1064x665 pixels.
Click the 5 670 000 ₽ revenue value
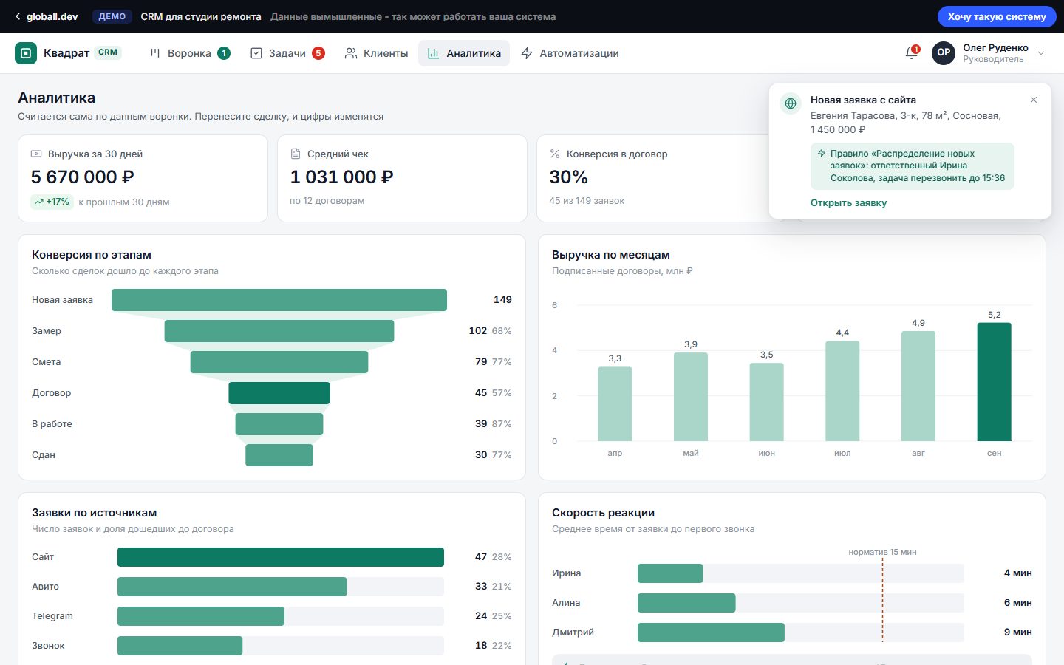coord(82,177)
